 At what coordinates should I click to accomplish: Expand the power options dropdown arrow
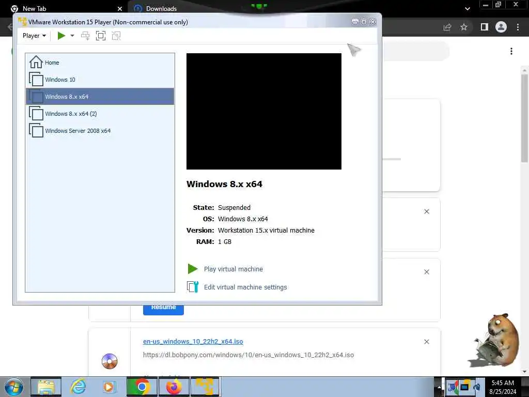click(x=72, y=36)
